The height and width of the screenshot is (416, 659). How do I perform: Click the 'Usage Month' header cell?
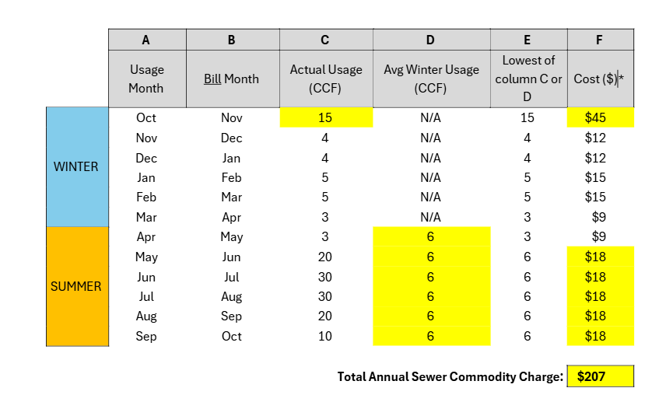tap(146, 79)
